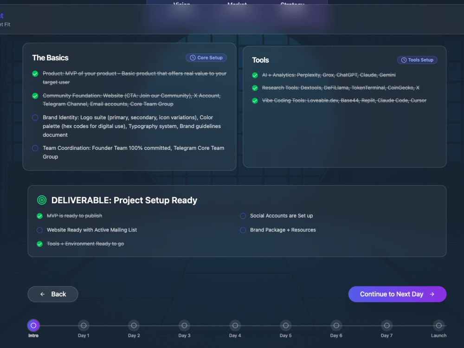Check the Brand Identity checklist item
This screenshot has width=464, height=348.
[x=35, y=118]
